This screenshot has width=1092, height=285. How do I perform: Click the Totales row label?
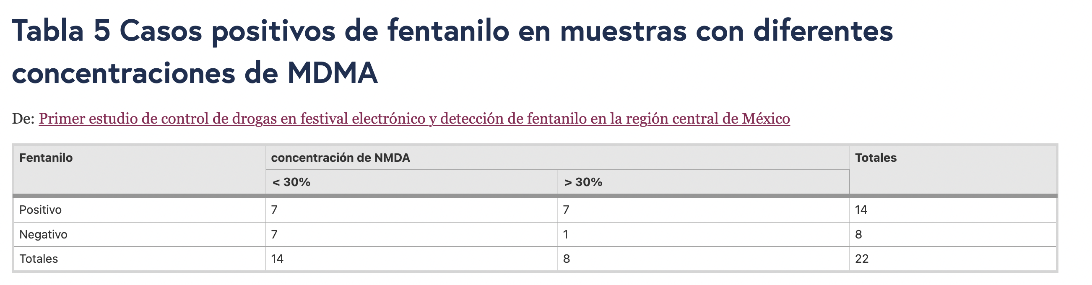pos(39,259)
